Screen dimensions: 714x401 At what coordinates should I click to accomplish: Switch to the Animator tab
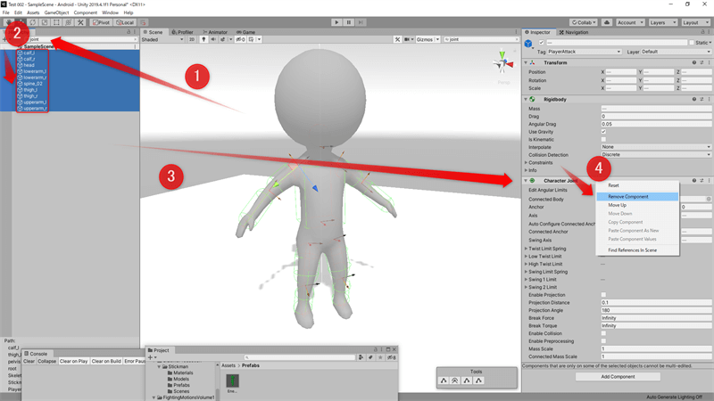pos(214,32)
